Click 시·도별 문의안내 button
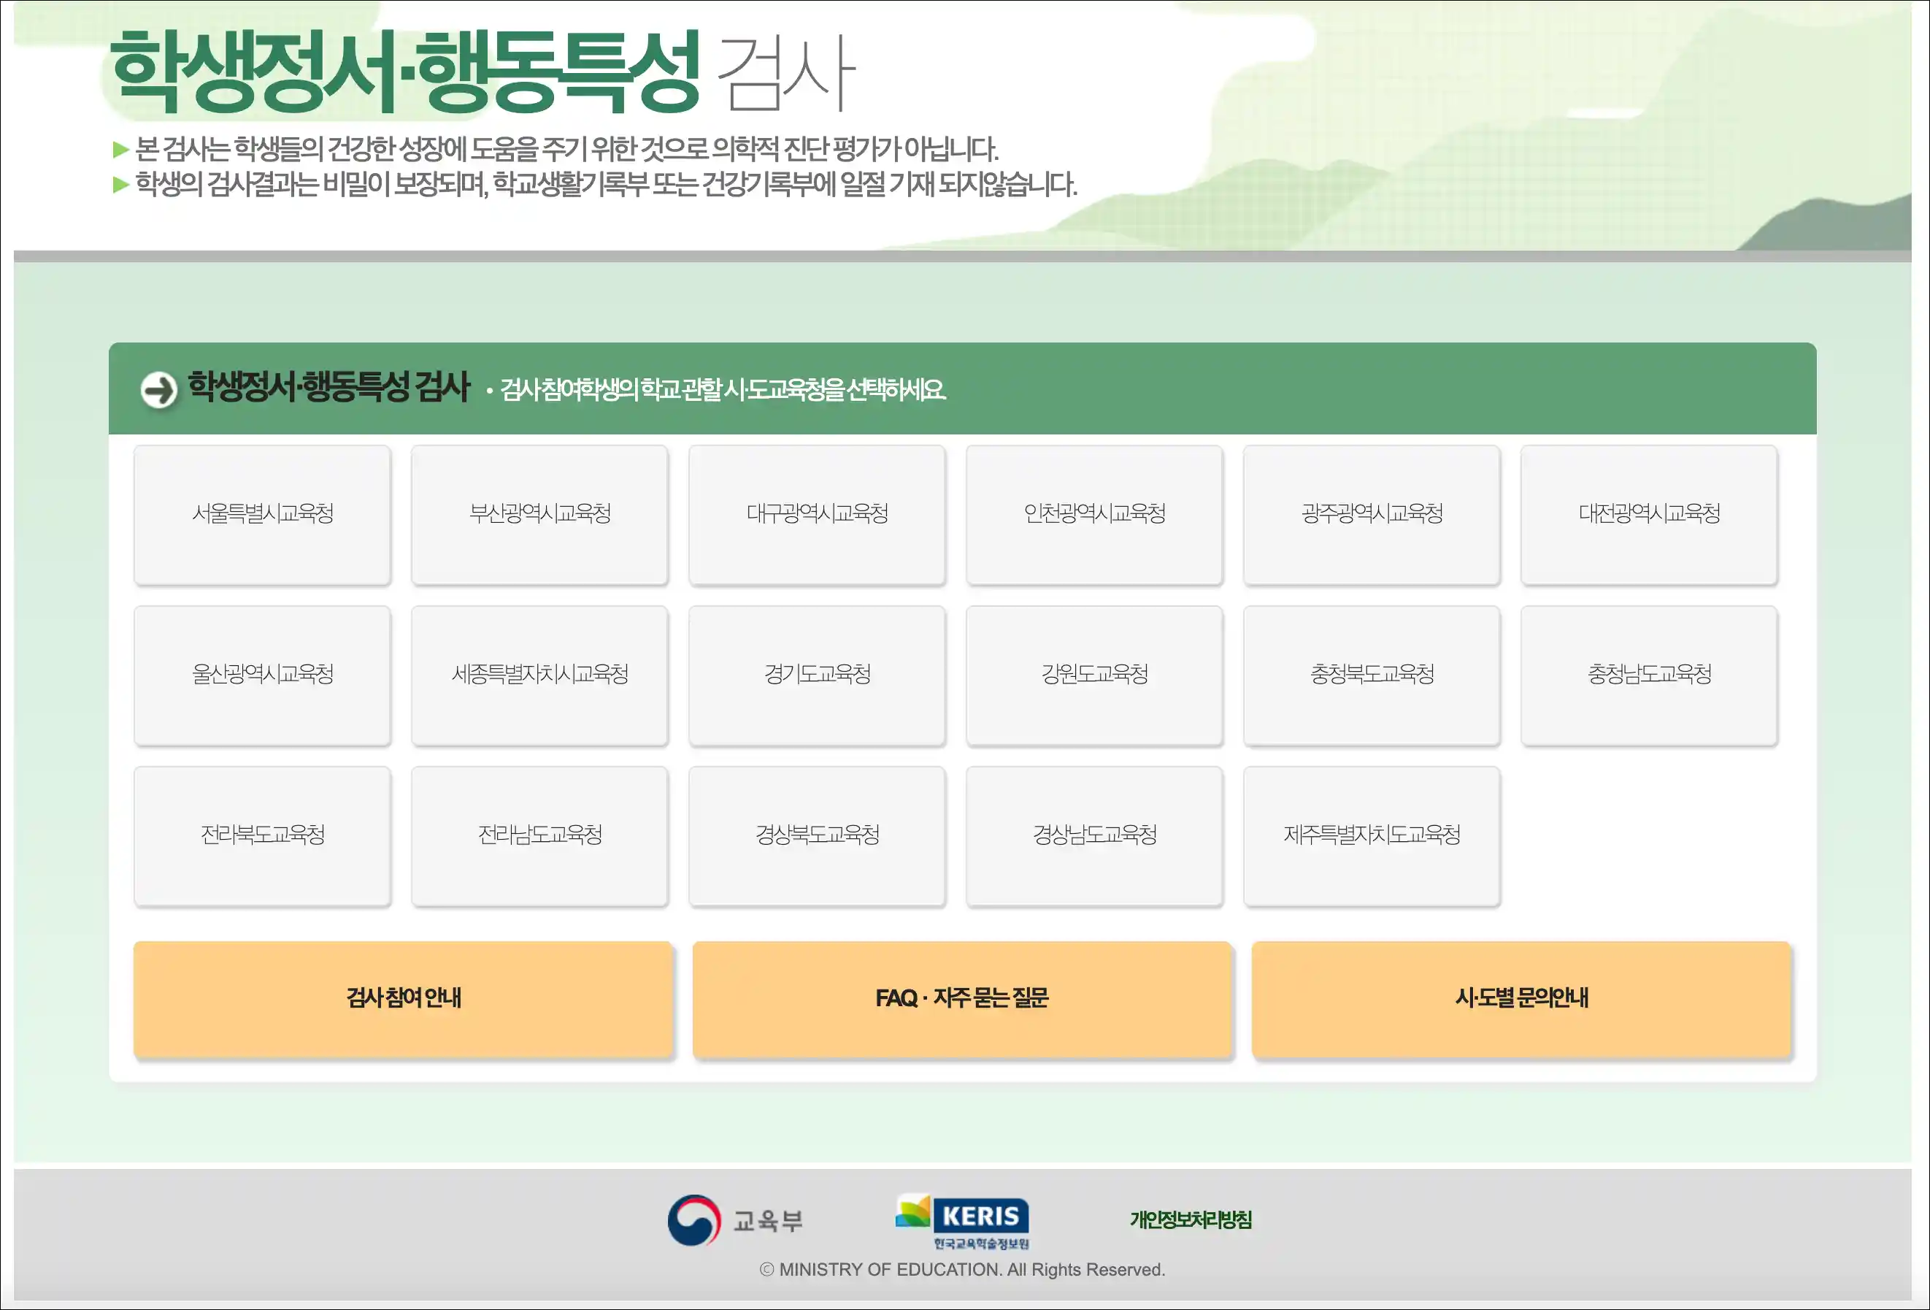This screenshot has height=1310, width=1930. tap(1520, 998)
